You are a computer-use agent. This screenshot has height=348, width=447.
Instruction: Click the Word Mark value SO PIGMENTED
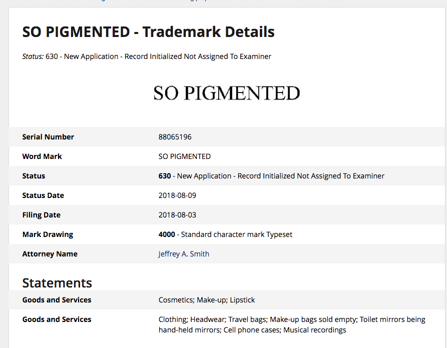click(x=184, y=156)
